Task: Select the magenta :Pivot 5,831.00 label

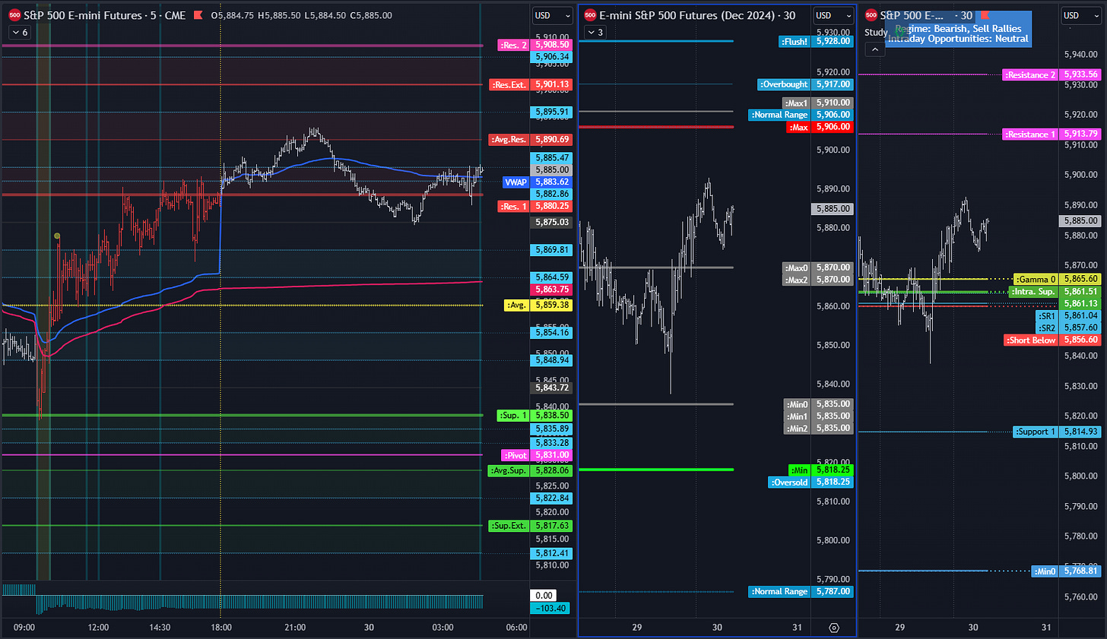Action: click(x=537, y=455)
